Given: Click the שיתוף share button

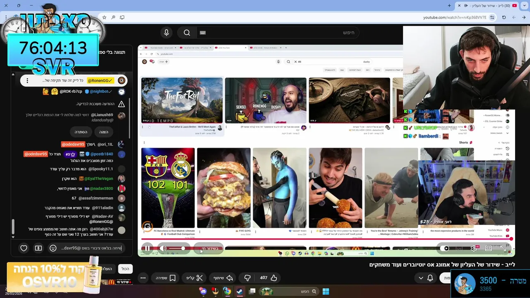Looking at the screenshot, I should [x=223, y=278].
